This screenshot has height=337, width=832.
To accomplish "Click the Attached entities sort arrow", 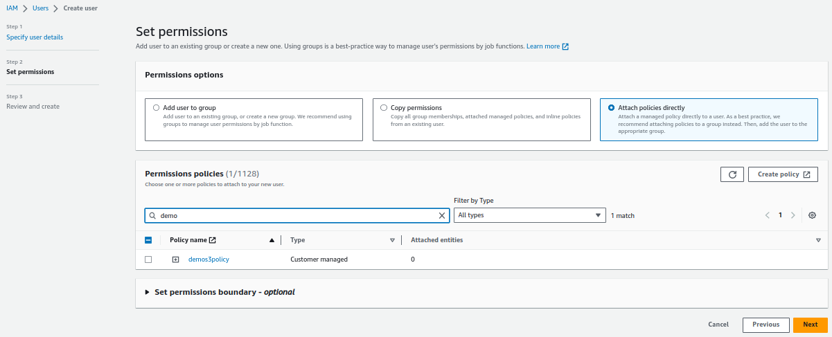I will click(818, 240).
